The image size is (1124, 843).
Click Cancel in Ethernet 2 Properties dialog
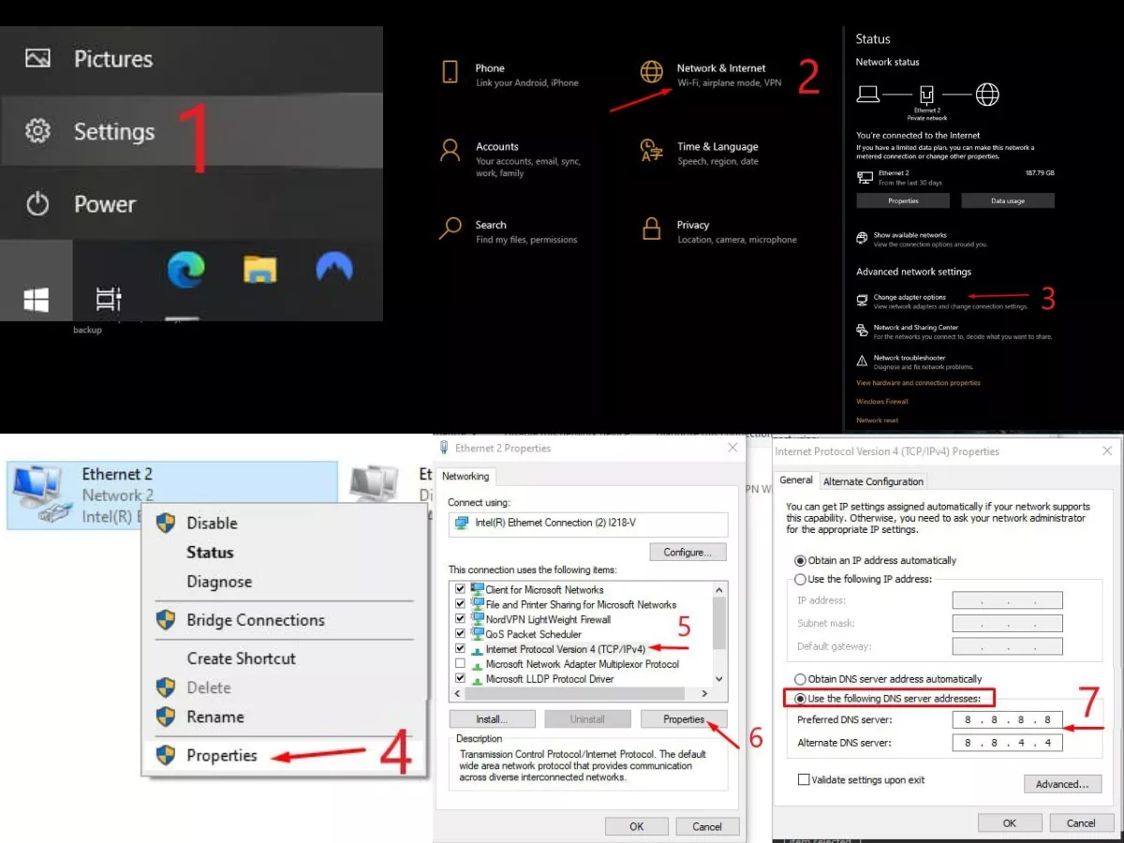pyautogui.click(x=707, y=826)
